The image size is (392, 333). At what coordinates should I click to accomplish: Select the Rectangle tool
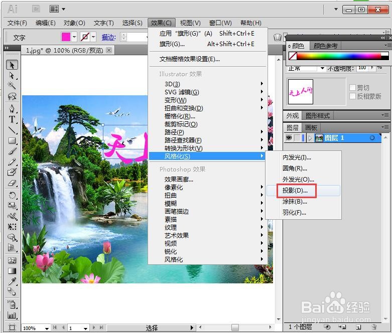point(12,140)
